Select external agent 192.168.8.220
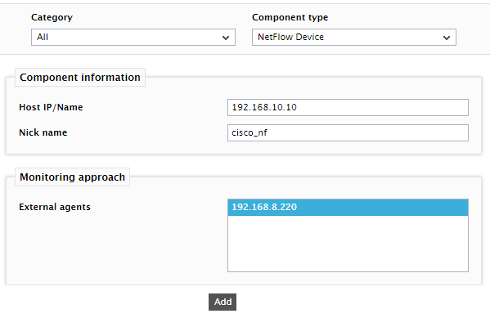The width and height of the screenshot is (490, 318). [348, 207]
